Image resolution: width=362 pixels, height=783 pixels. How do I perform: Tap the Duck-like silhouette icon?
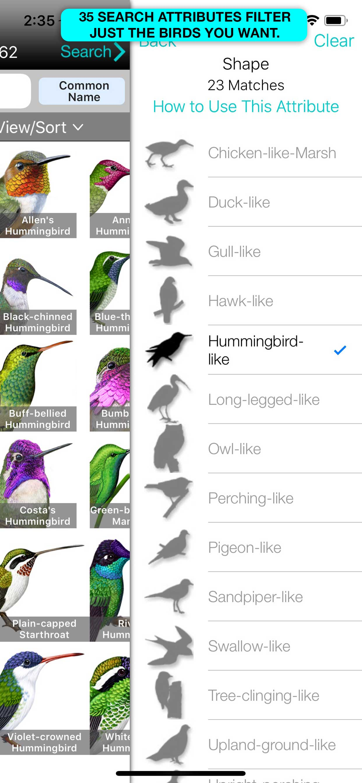169,202
